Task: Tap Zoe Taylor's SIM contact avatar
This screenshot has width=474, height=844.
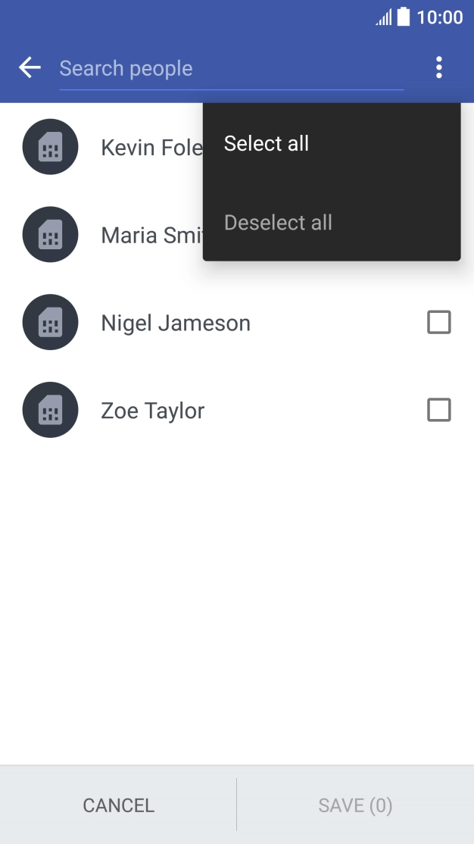Action: point(50,410)
